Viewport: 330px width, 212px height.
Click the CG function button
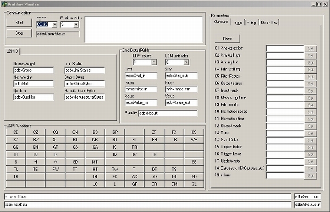coord(55,132)
